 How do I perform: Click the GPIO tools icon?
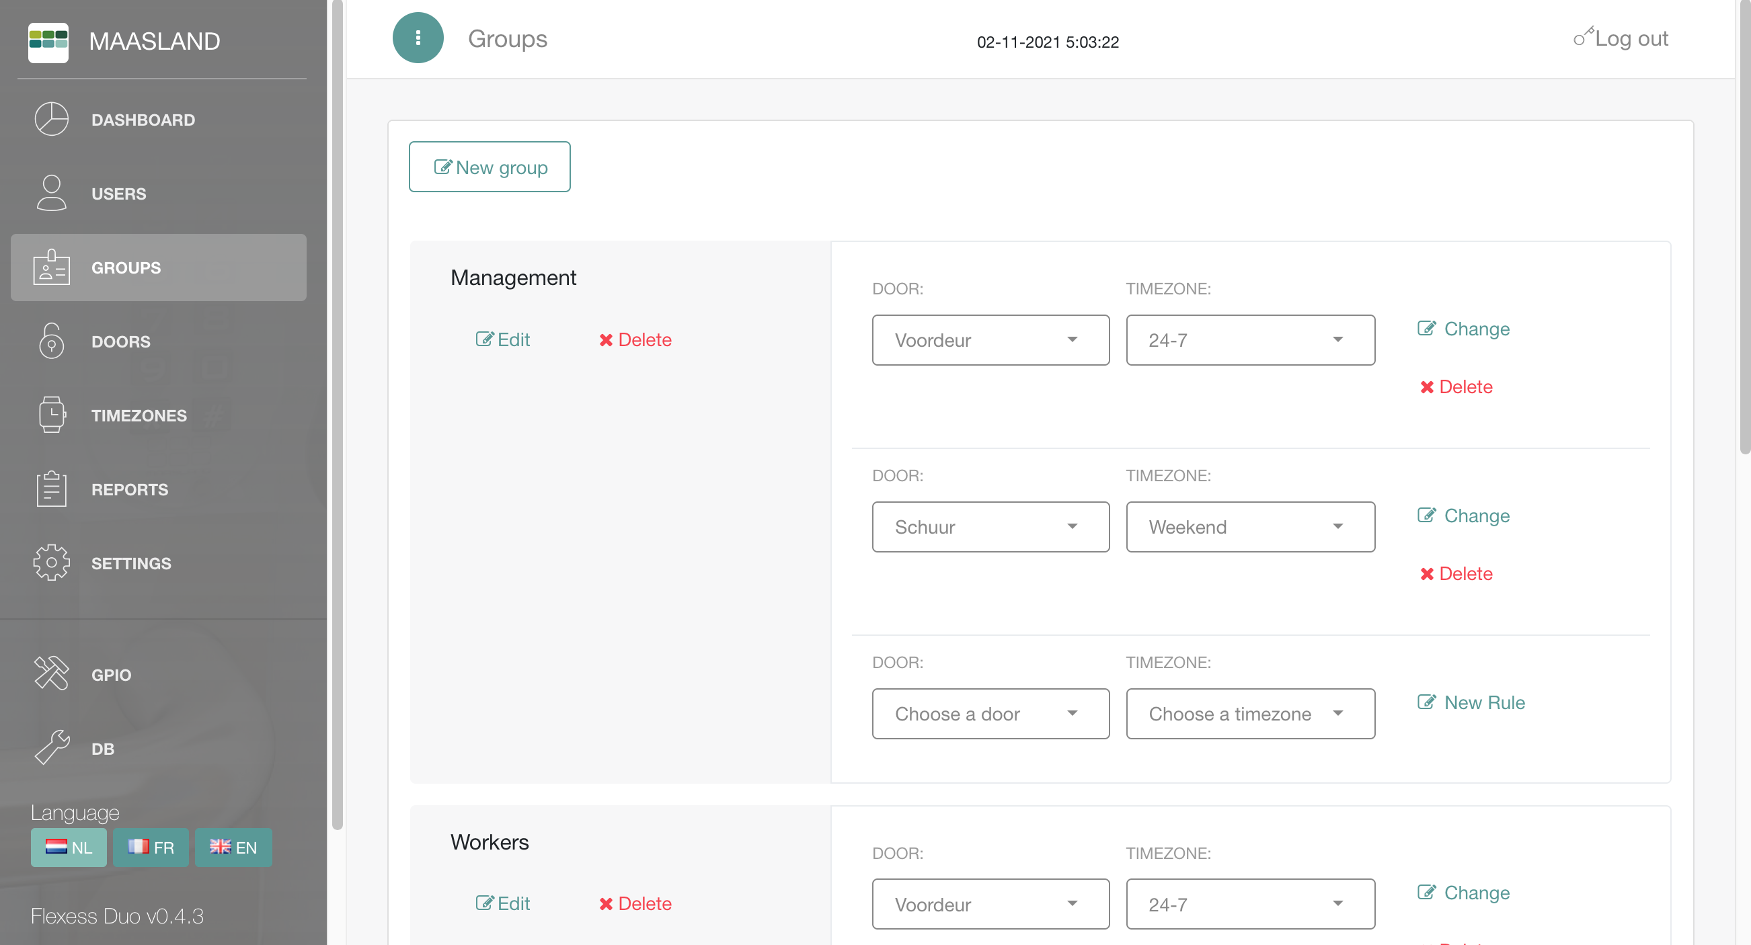pos(51,674)
